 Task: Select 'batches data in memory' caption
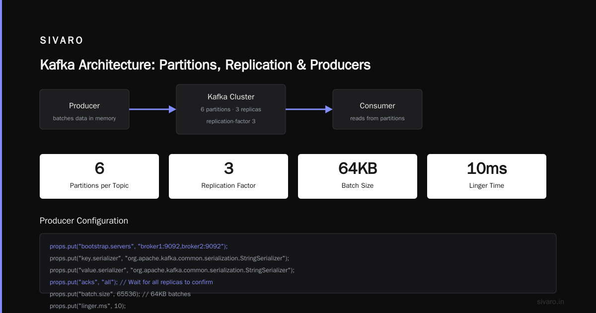pyautogui.click(x=84, y=118)
